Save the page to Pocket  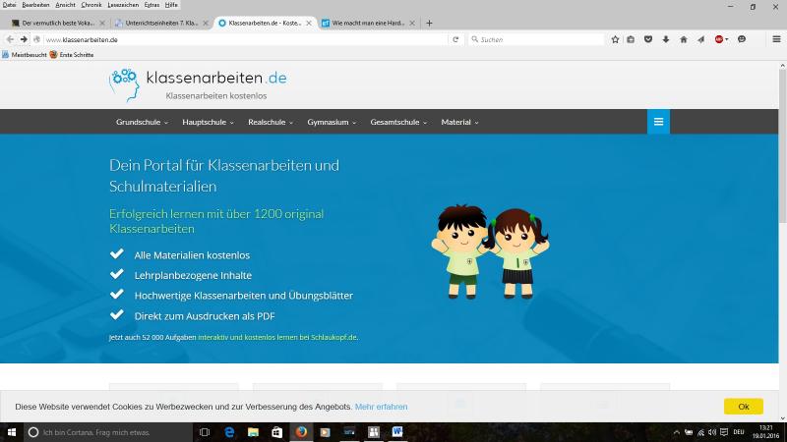coord(648,39)
